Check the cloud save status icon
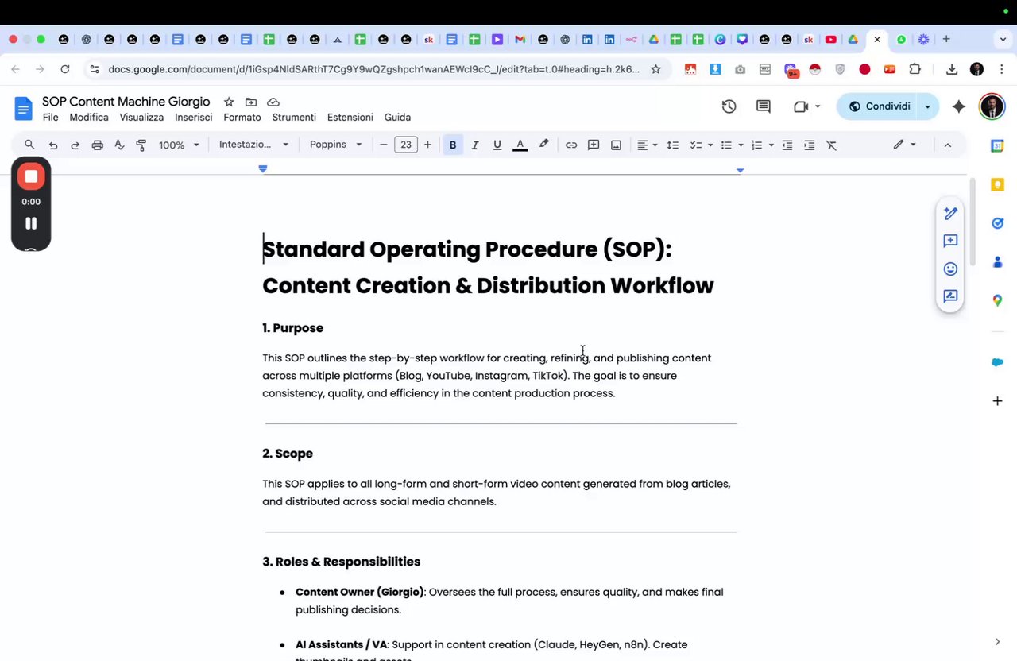The height and width of the screenshot is (661, 1017). coord(273,102)
